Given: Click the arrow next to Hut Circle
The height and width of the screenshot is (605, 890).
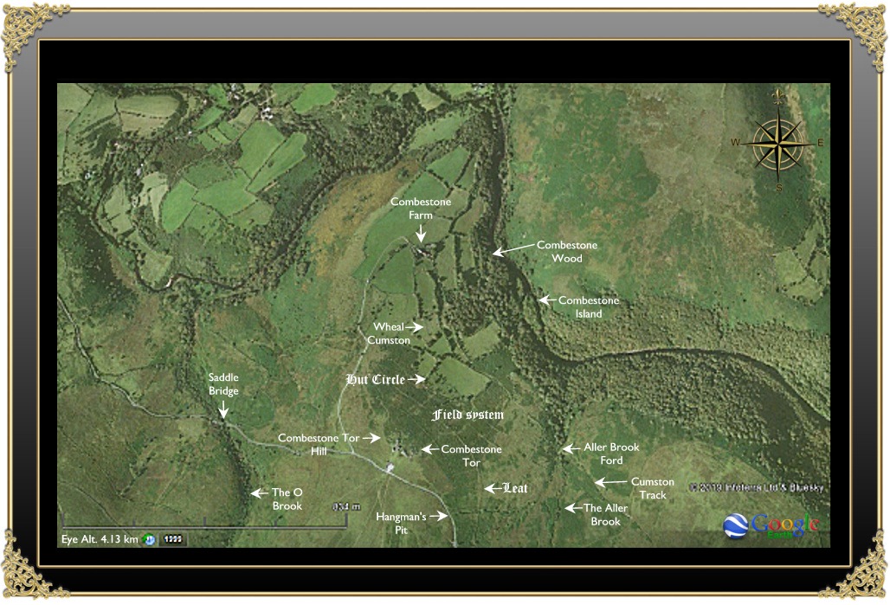Looking at the screenshot, I should pyautogui.click(x=417, y=379).
